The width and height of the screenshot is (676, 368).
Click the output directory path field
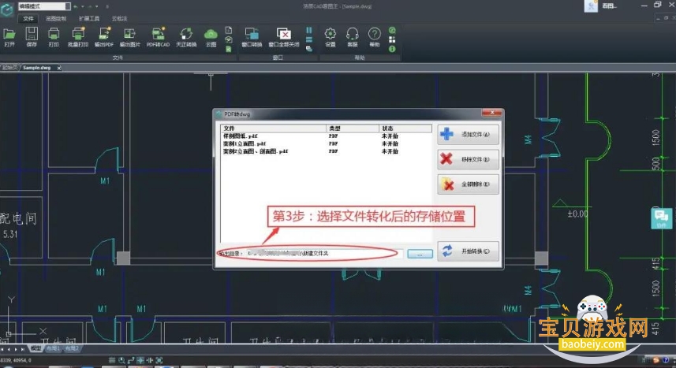[x=324, y=254]
